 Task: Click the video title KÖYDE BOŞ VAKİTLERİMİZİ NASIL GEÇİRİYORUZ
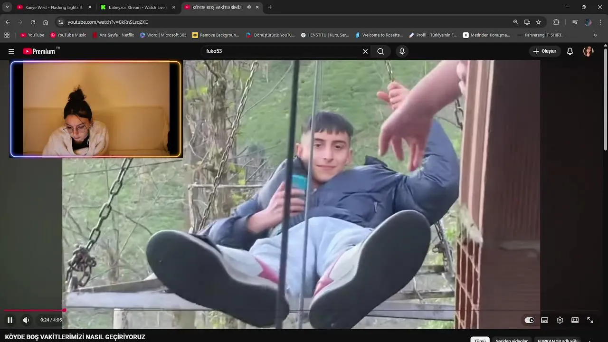coord(75,337)
